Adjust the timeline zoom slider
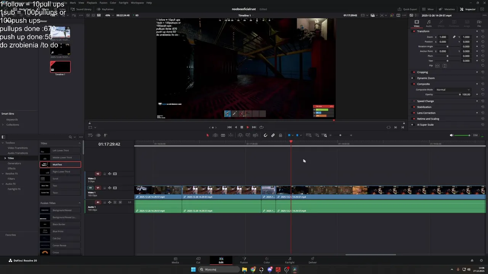Viewport: 488px width, 274px height. (x=340, y=135)
